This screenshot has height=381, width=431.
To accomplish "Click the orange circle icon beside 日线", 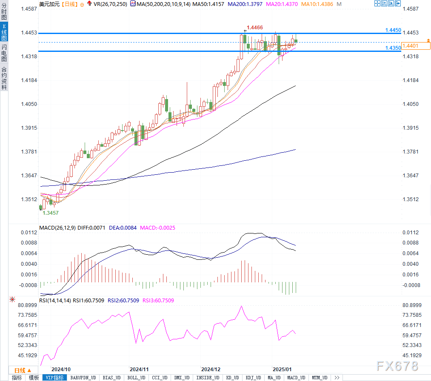I will click(82, 4).
